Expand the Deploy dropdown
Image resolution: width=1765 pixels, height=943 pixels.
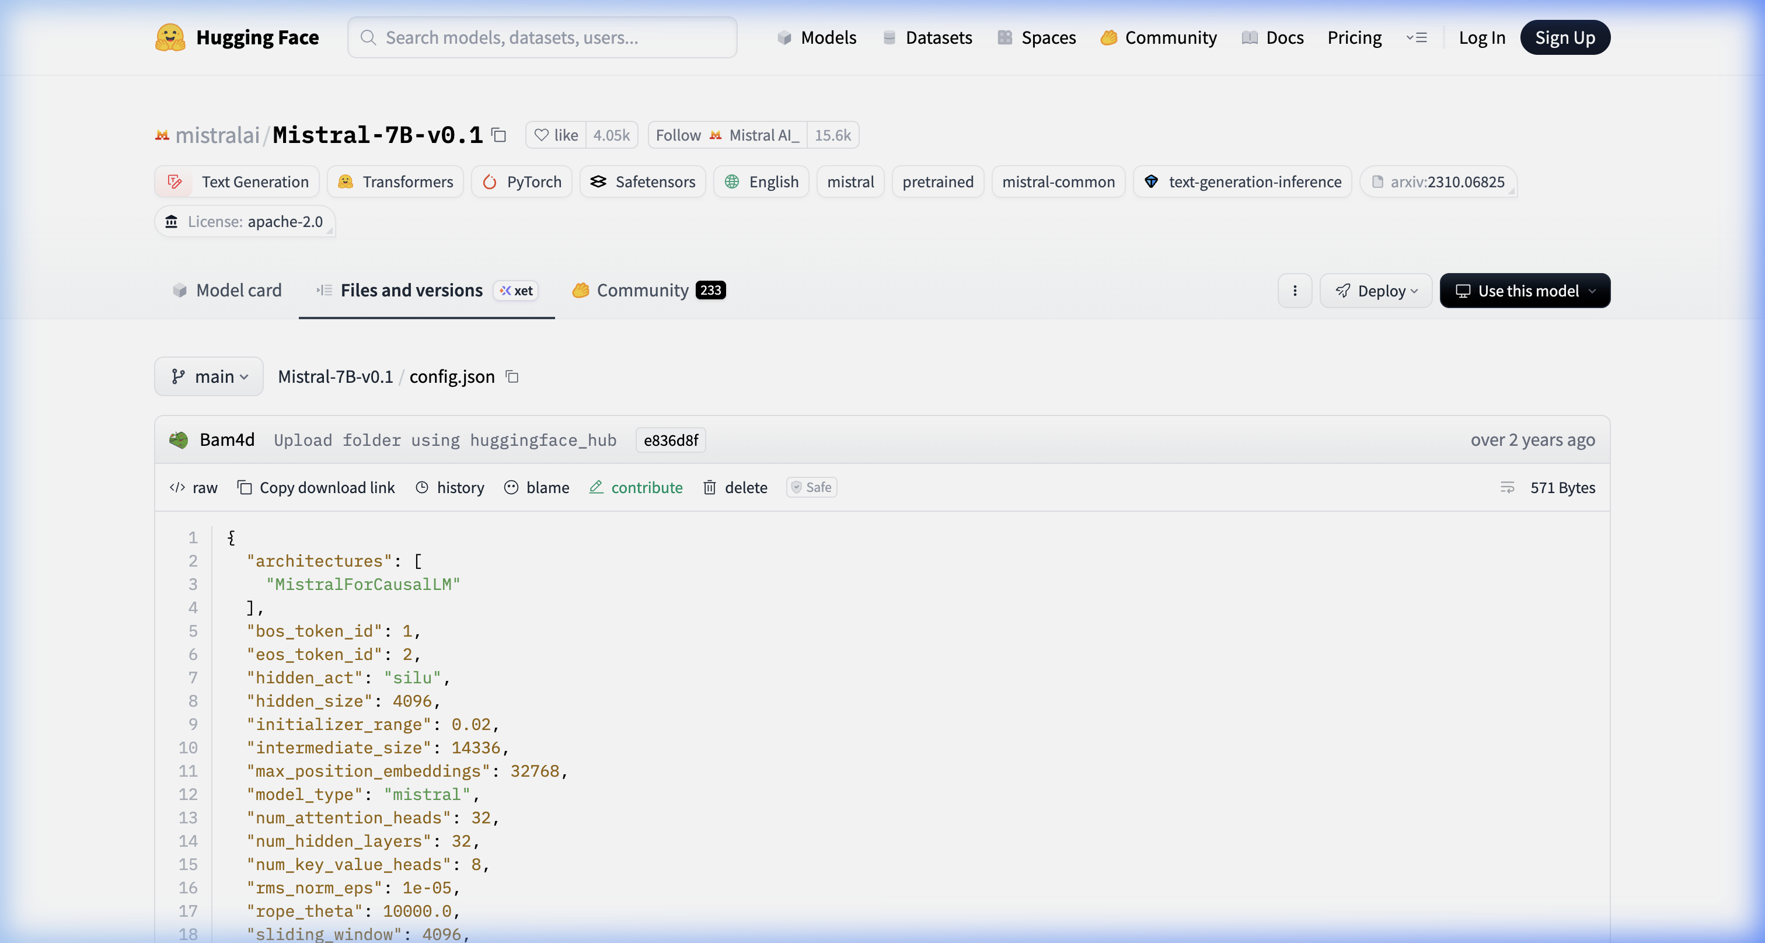(1376, 291)
